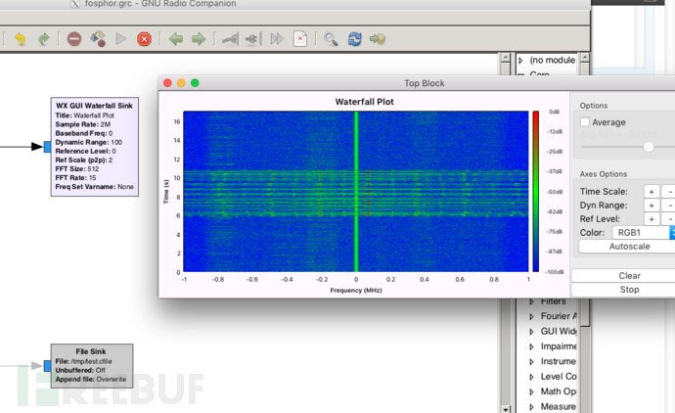The height and width of the screenshot is (413, 675).
Task: Select the File Sink block
Action: pyautogui.click(x=91, y=365)
